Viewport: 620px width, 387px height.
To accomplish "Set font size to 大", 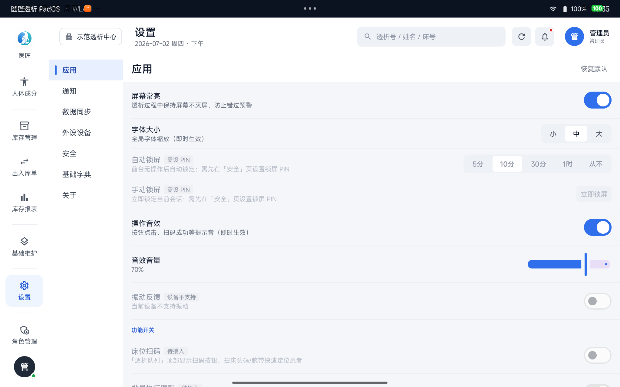I will tap(599, 134).
